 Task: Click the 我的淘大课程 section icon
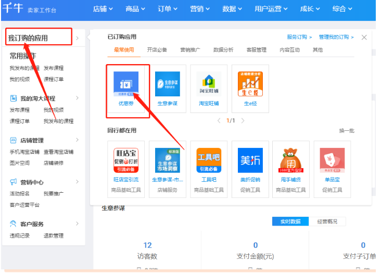click(14, 98)
